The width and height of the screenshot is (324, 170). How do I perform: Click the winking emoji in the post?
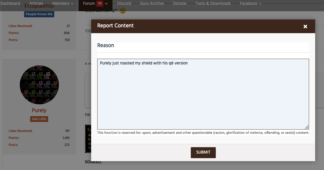(x=123, y=11)
